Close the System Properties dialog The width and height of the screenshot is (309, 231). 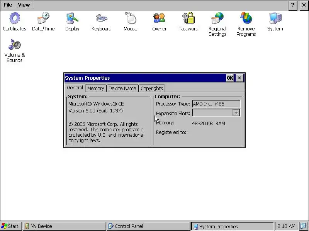coord(239,78)
